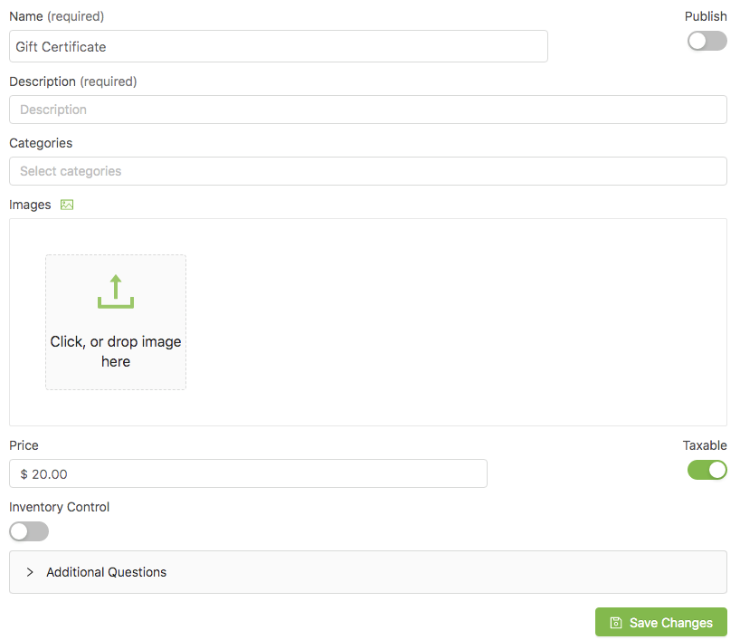Screen dimensions: 740x640
Task: Turn on the Publish switch
Action: [707, 41]
